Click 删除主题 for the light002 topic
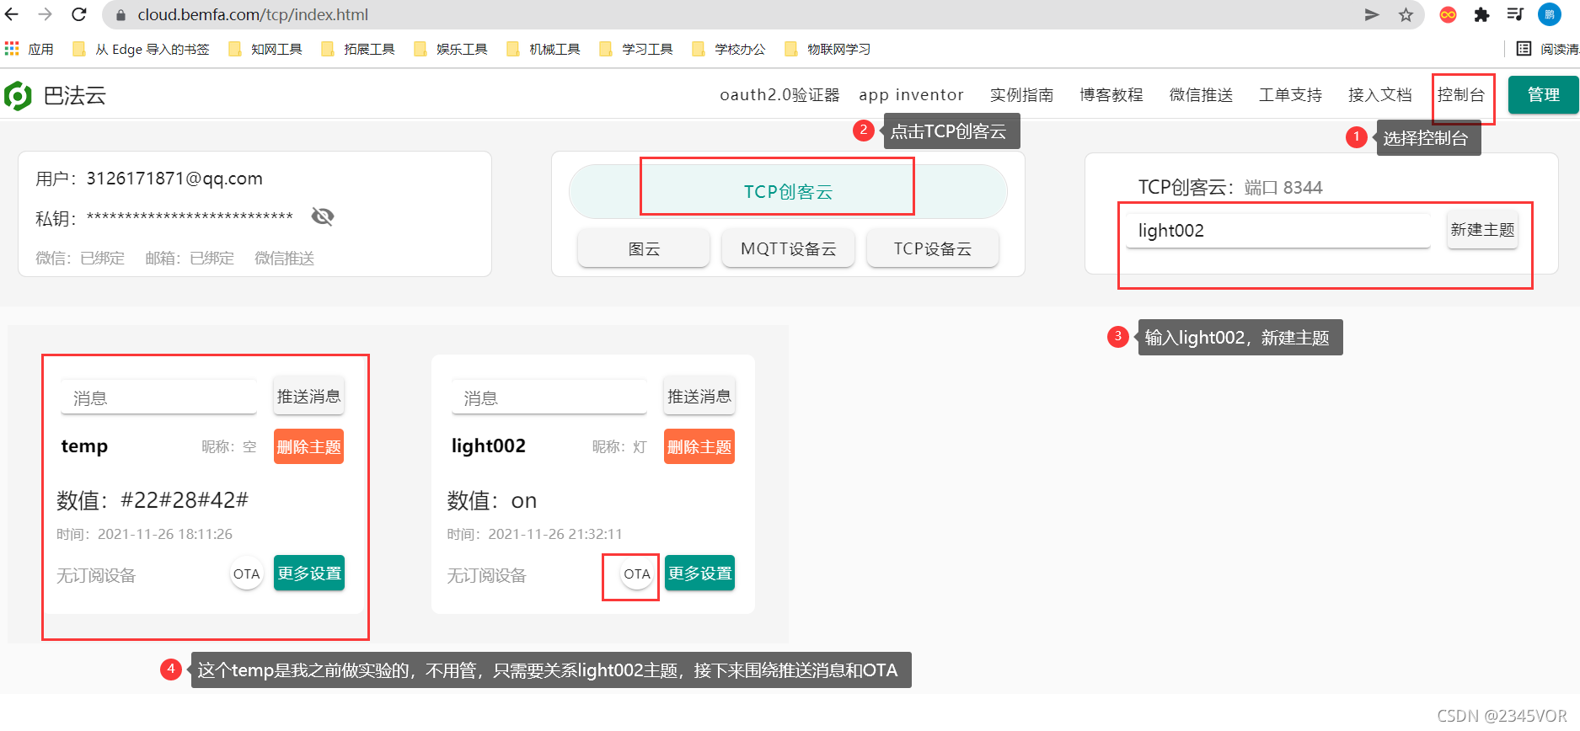 699,446
